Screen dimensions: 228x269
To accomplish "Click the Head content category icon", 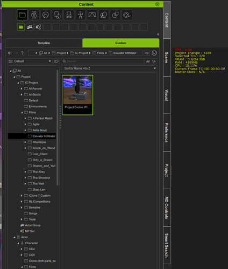I will tap(46, 15).
